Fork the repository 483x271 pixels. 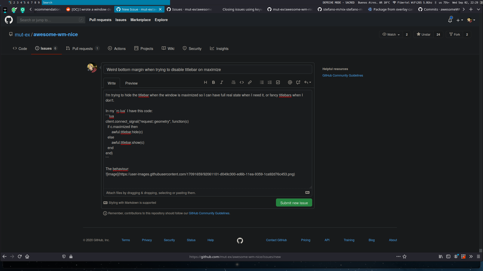point(455,34)
